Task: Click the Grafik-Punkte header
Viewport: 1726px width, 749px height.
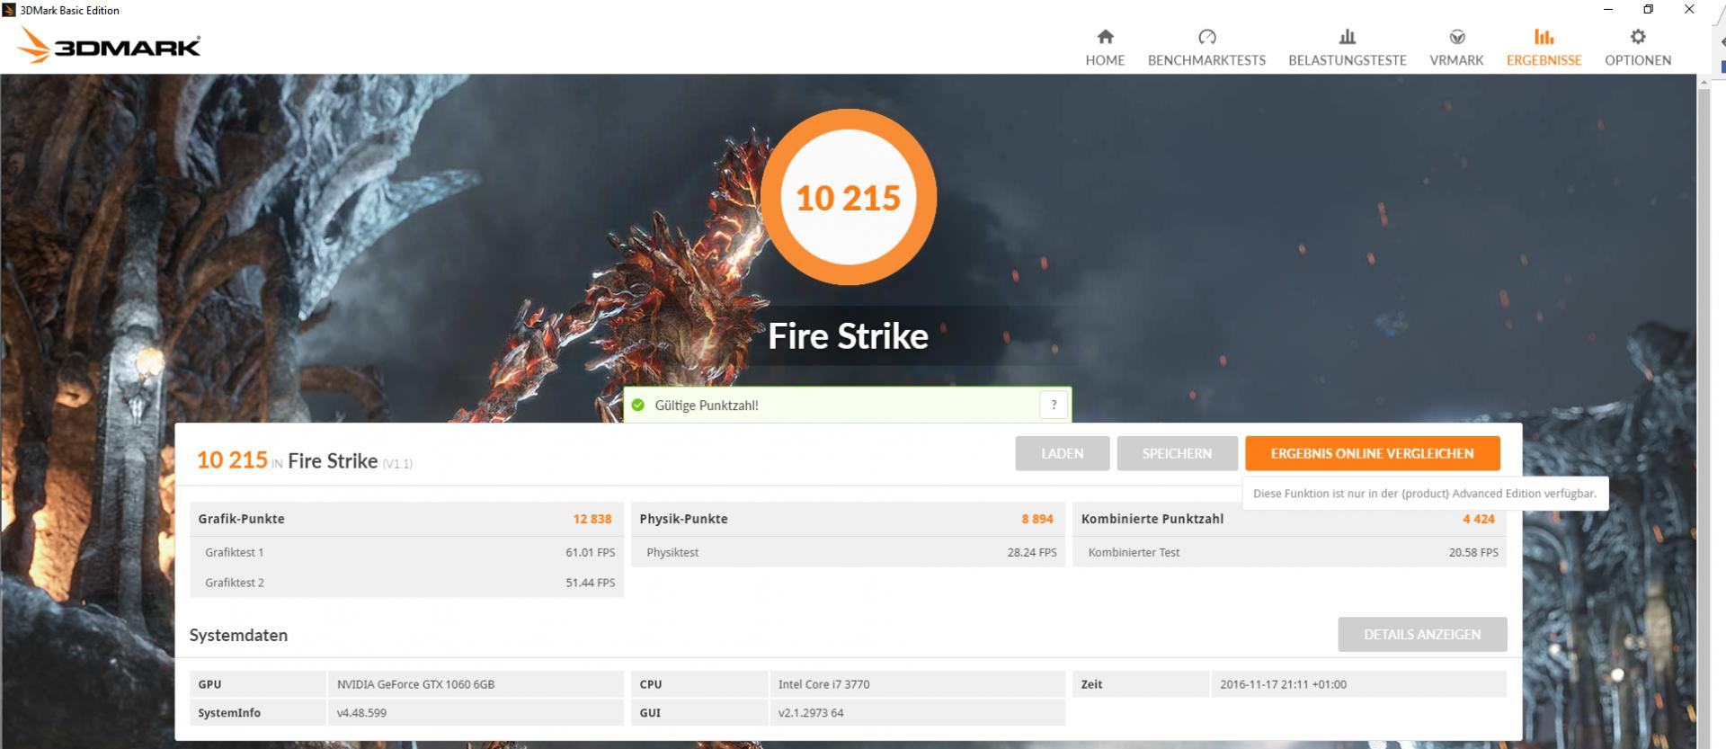Action: pos(241,519)
